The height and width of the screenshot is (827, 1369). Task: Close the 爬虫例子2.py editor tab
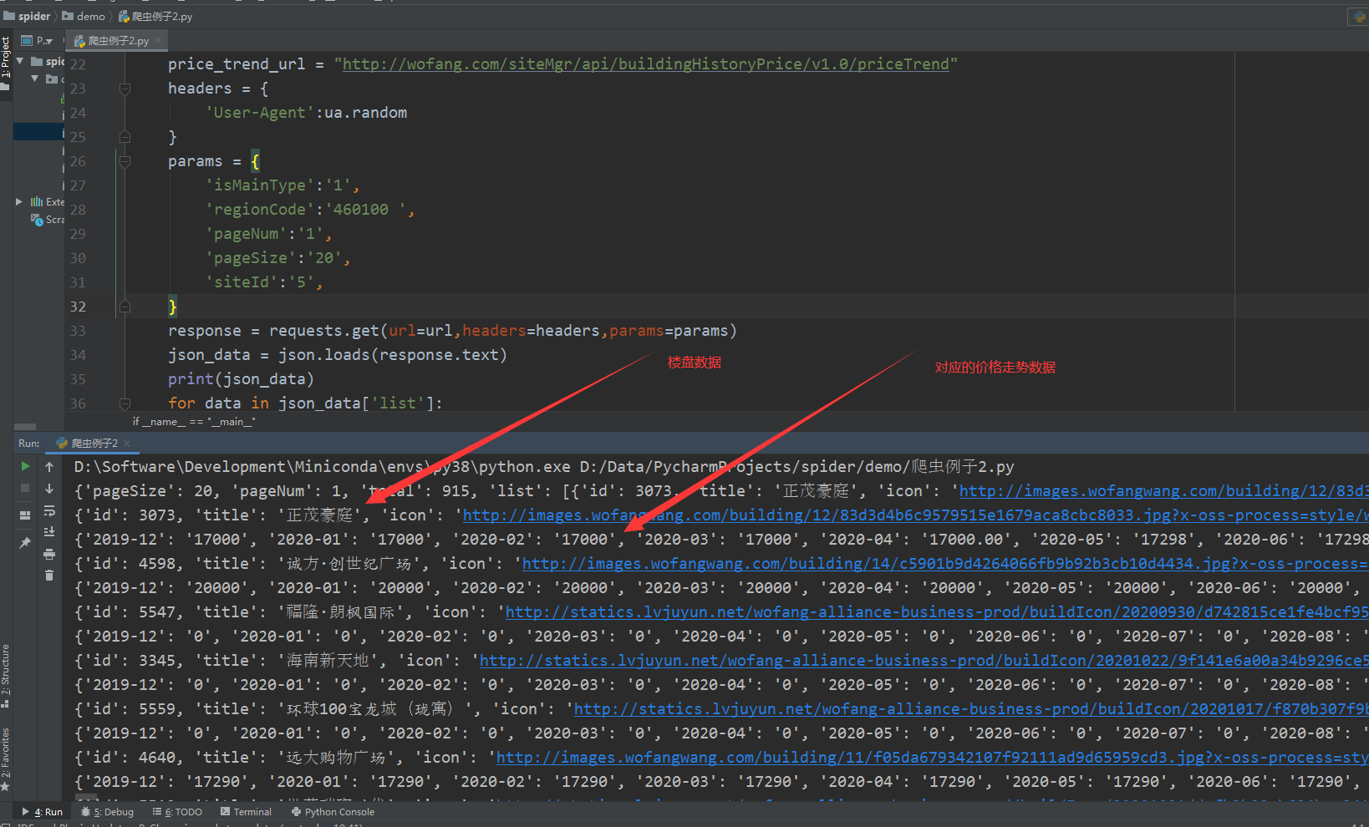pyautogui.click(x=158, y=40)
